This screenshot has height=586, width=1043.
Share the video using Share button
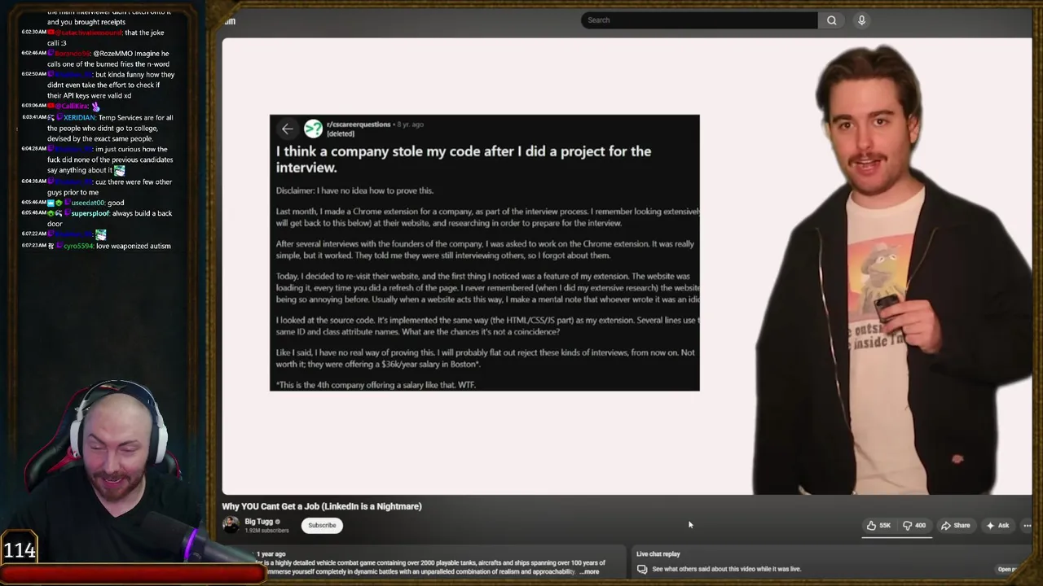955,526
